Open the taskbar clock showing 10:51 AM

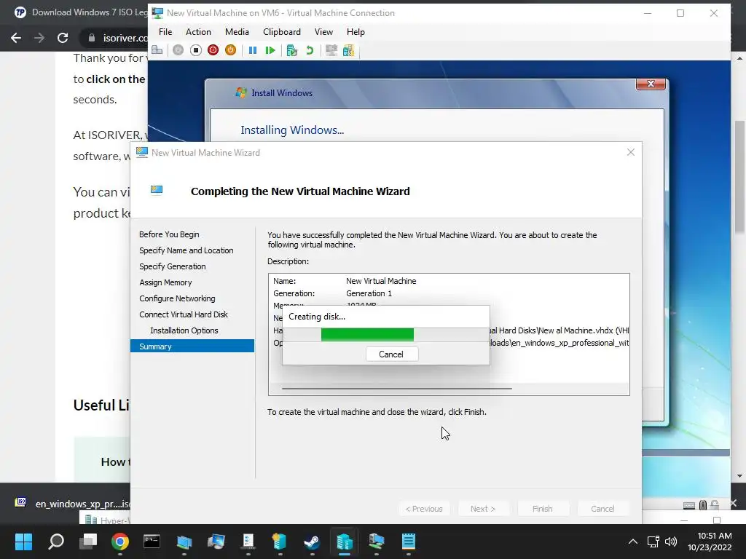pos(710,542)
